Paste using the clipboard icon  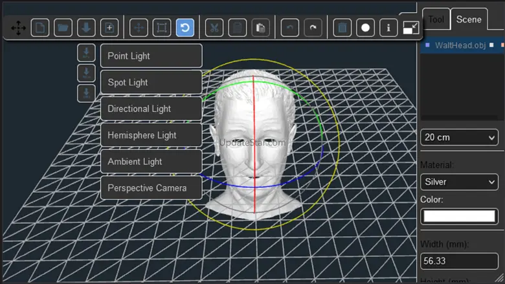260,28
